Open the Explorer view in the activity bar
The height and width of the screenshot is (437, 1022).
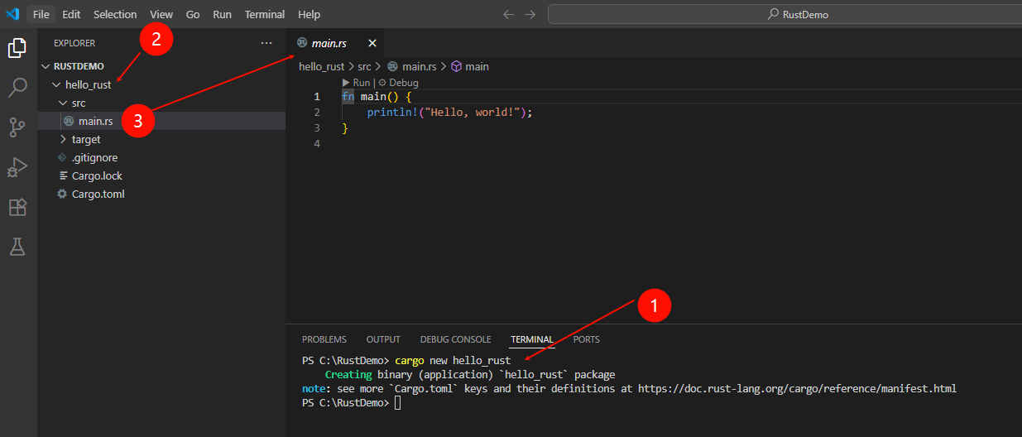17,48
